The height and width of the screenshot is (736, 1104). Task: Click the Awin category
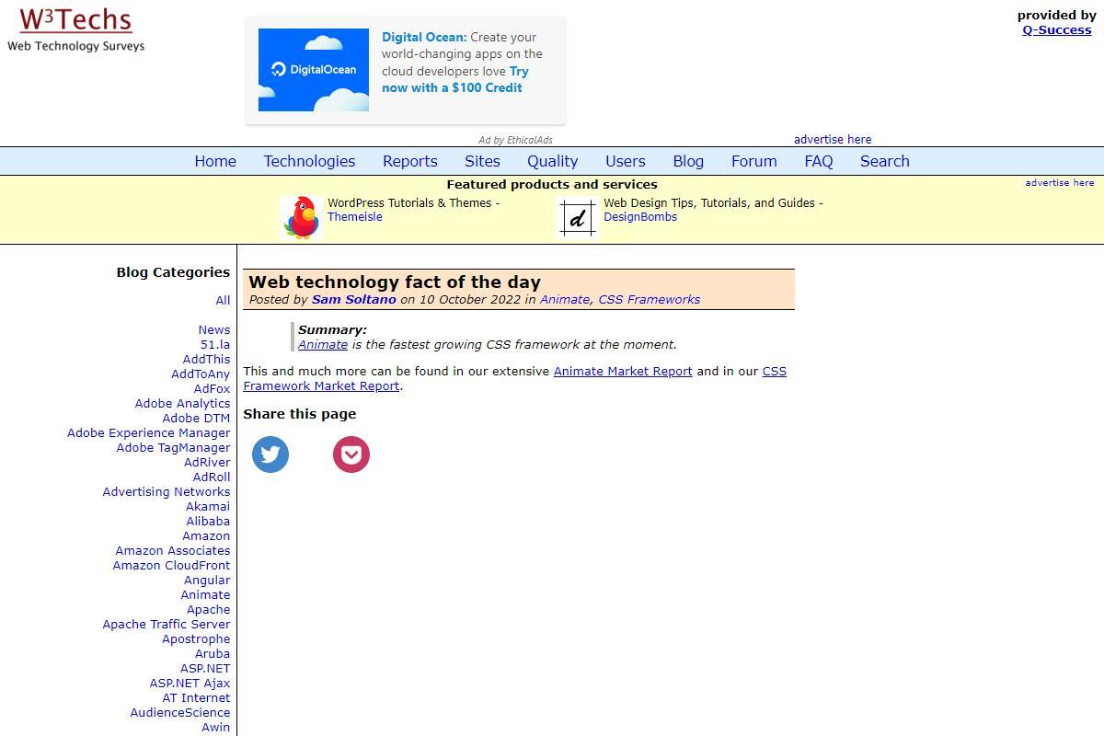pos(216,727)
